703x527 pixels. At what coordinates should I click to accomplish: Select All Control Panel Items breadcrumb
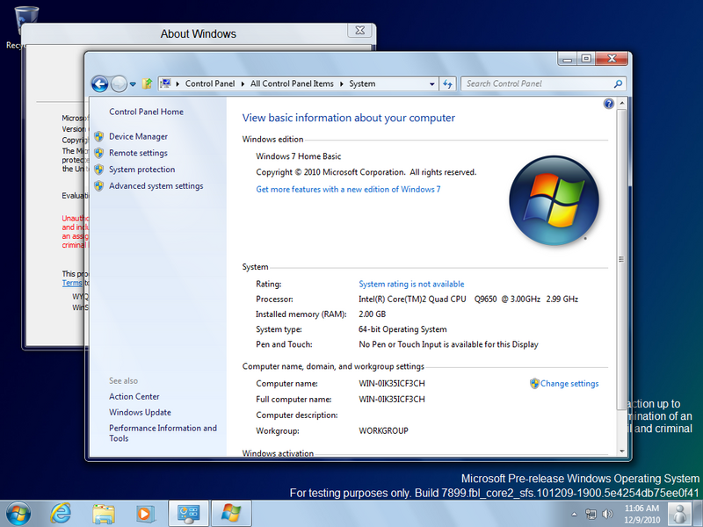292,84
